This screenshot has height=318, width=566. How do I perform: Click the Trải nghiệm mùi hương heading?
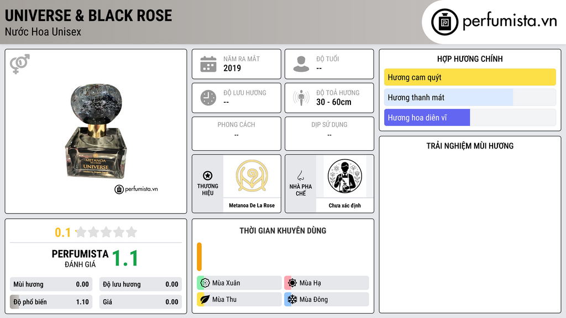coord(470,146)
